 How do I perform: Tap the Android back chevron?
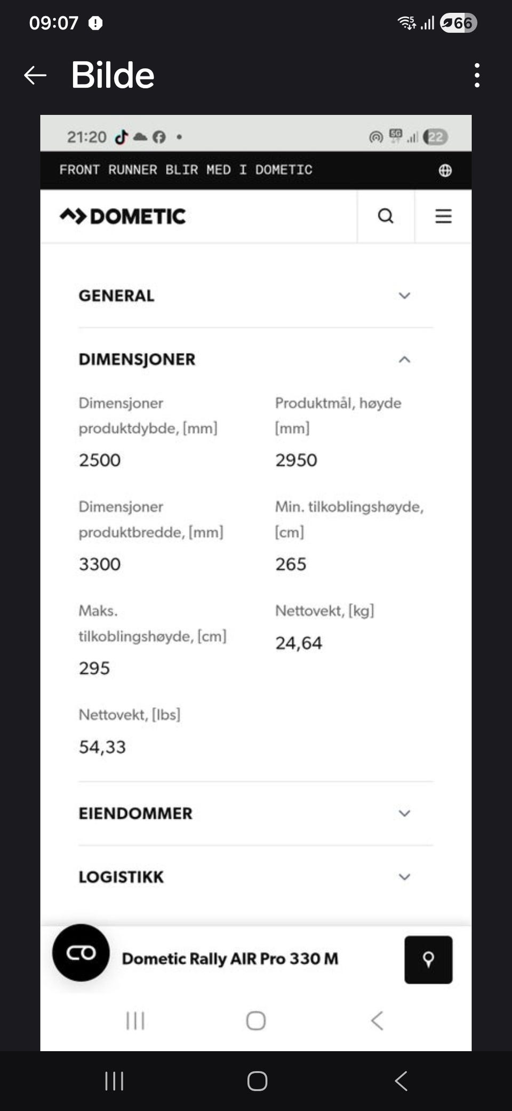[401, 1081]
